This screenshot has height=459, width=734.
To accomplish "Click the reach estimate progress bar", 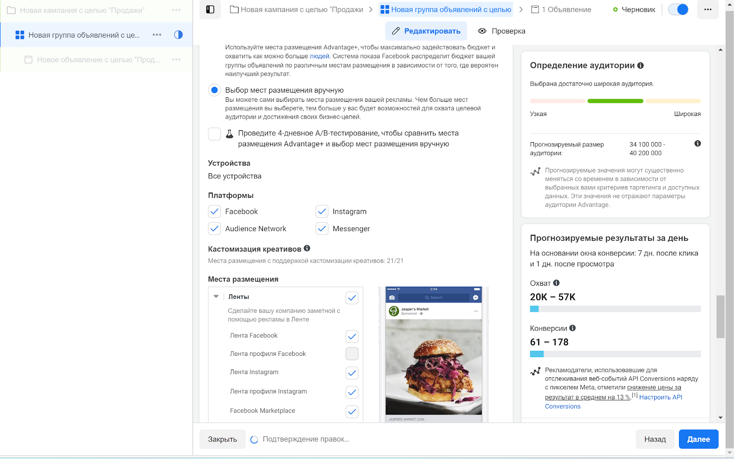I will [x=615, y=309].
